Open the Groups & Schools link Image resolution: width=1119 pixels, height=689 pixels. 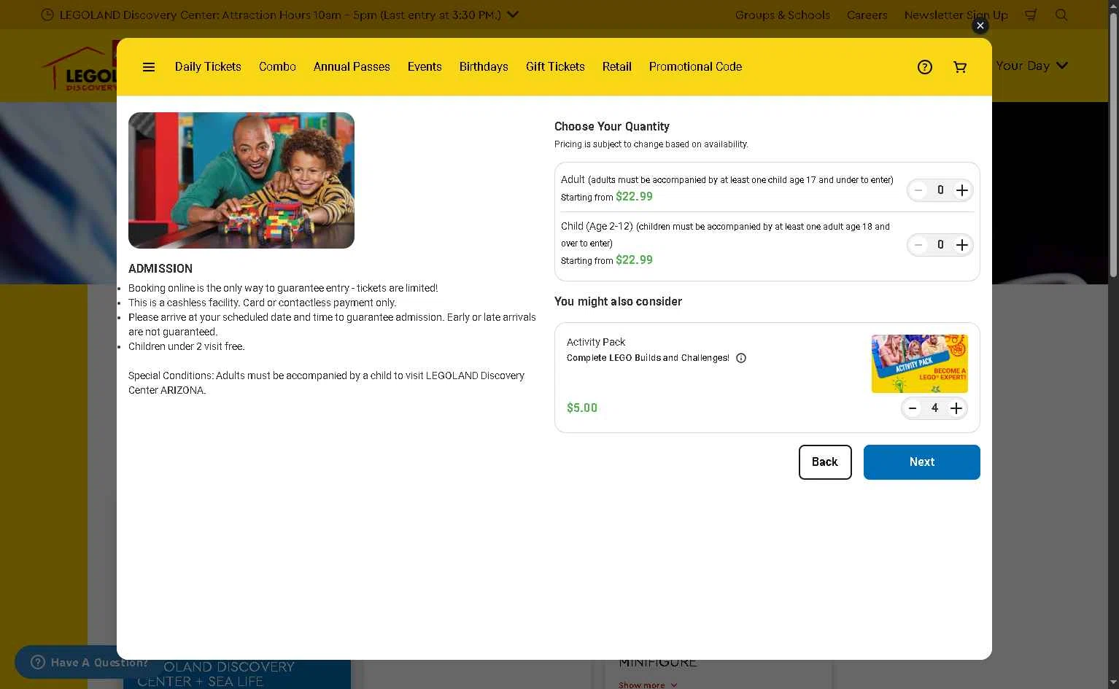click(x=783, y=15)
